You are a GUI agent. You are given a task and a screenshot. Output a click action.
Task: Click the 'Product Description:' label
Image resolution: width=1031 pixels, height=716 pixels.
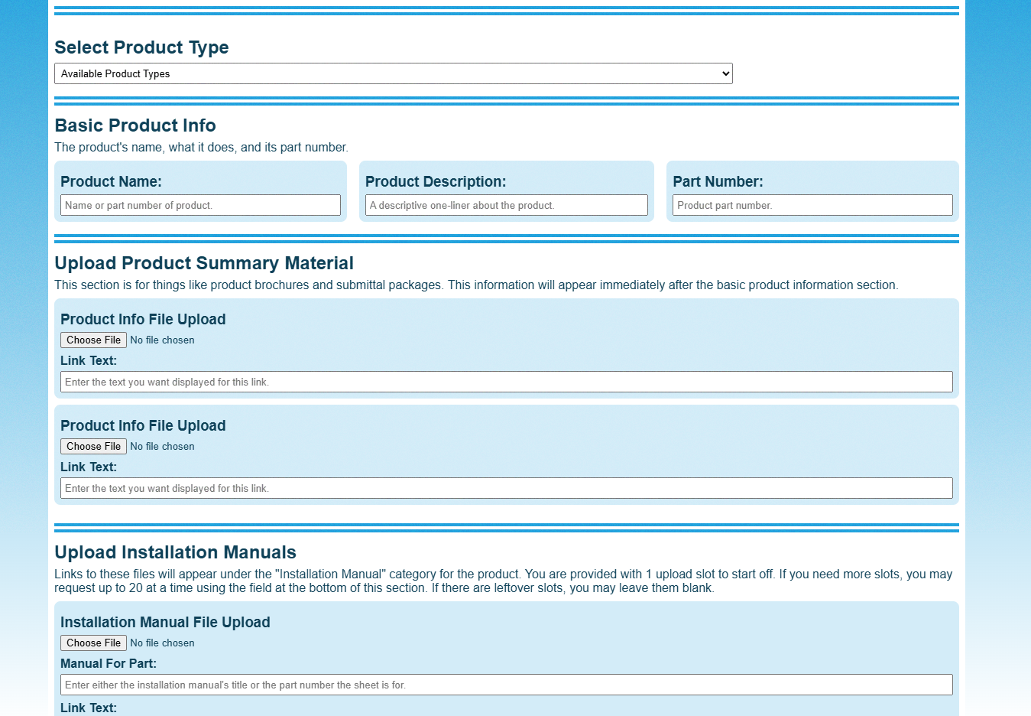click(436, 181)
